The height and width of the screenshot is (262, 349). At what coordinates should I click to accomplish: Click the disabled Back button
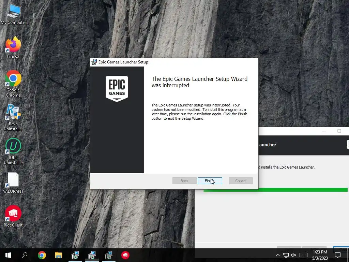click(x=184, y=181)
